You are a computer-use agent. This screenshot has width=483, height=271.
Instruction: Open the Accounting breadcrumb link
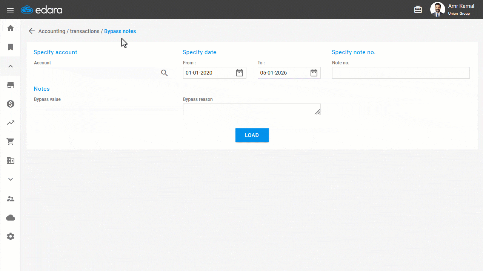click(52, 31)
